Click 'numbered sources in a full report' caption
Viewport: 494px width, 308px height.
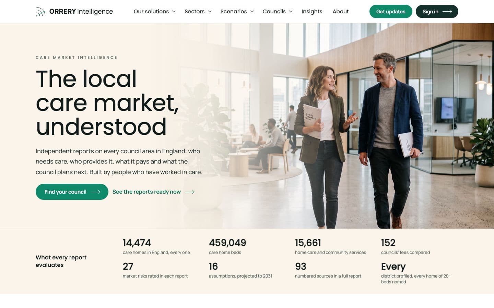(328, 276)
